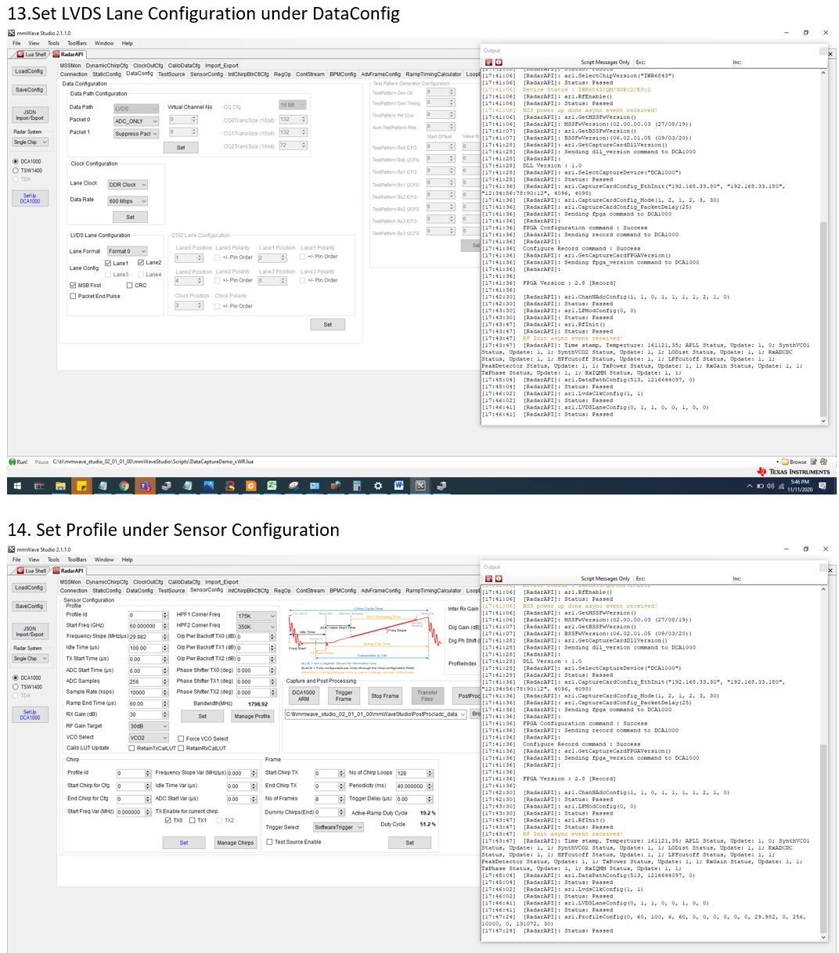839x953 pixels.
Task: Select the SensorConfig tab in step 14 window
Action: pyautogui.click(x=207, y=590)
